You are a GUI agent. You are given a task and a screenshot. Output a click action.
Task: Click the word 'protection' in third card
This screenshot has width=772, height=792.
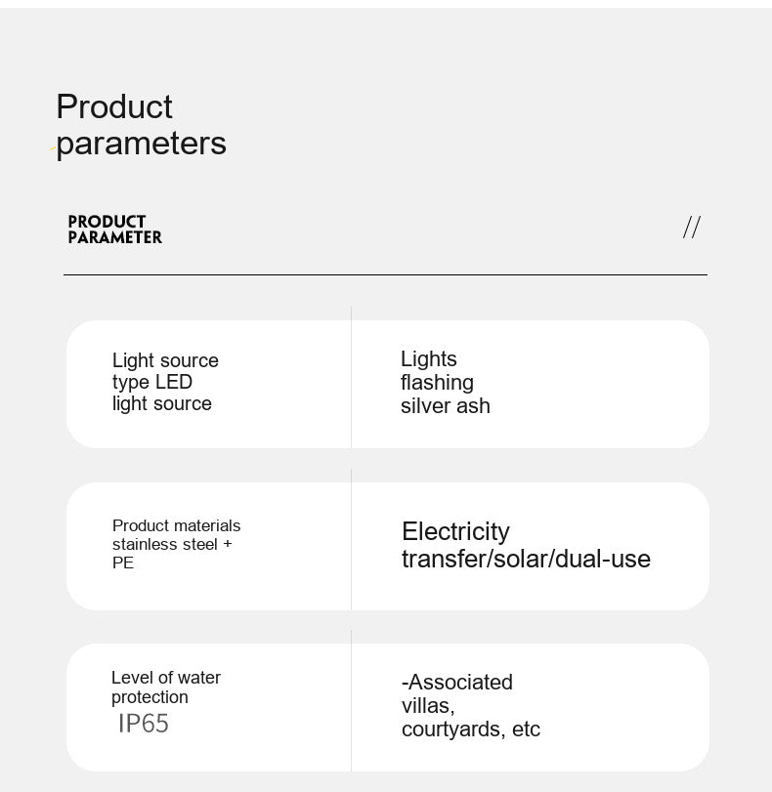point(150,697)
